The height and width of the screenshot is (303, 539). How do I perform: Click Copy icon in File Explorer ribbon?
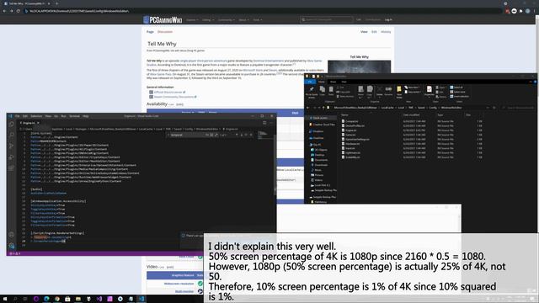(x=323, y=91)
